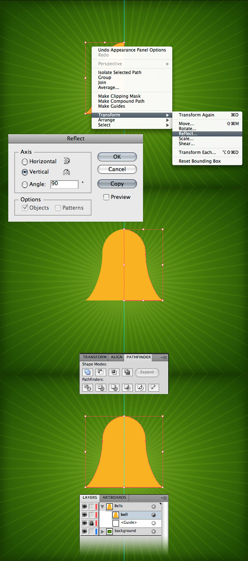248x561 pixels.
Task: Click the Crop pathfinder icon
Action: coord(127,387)
